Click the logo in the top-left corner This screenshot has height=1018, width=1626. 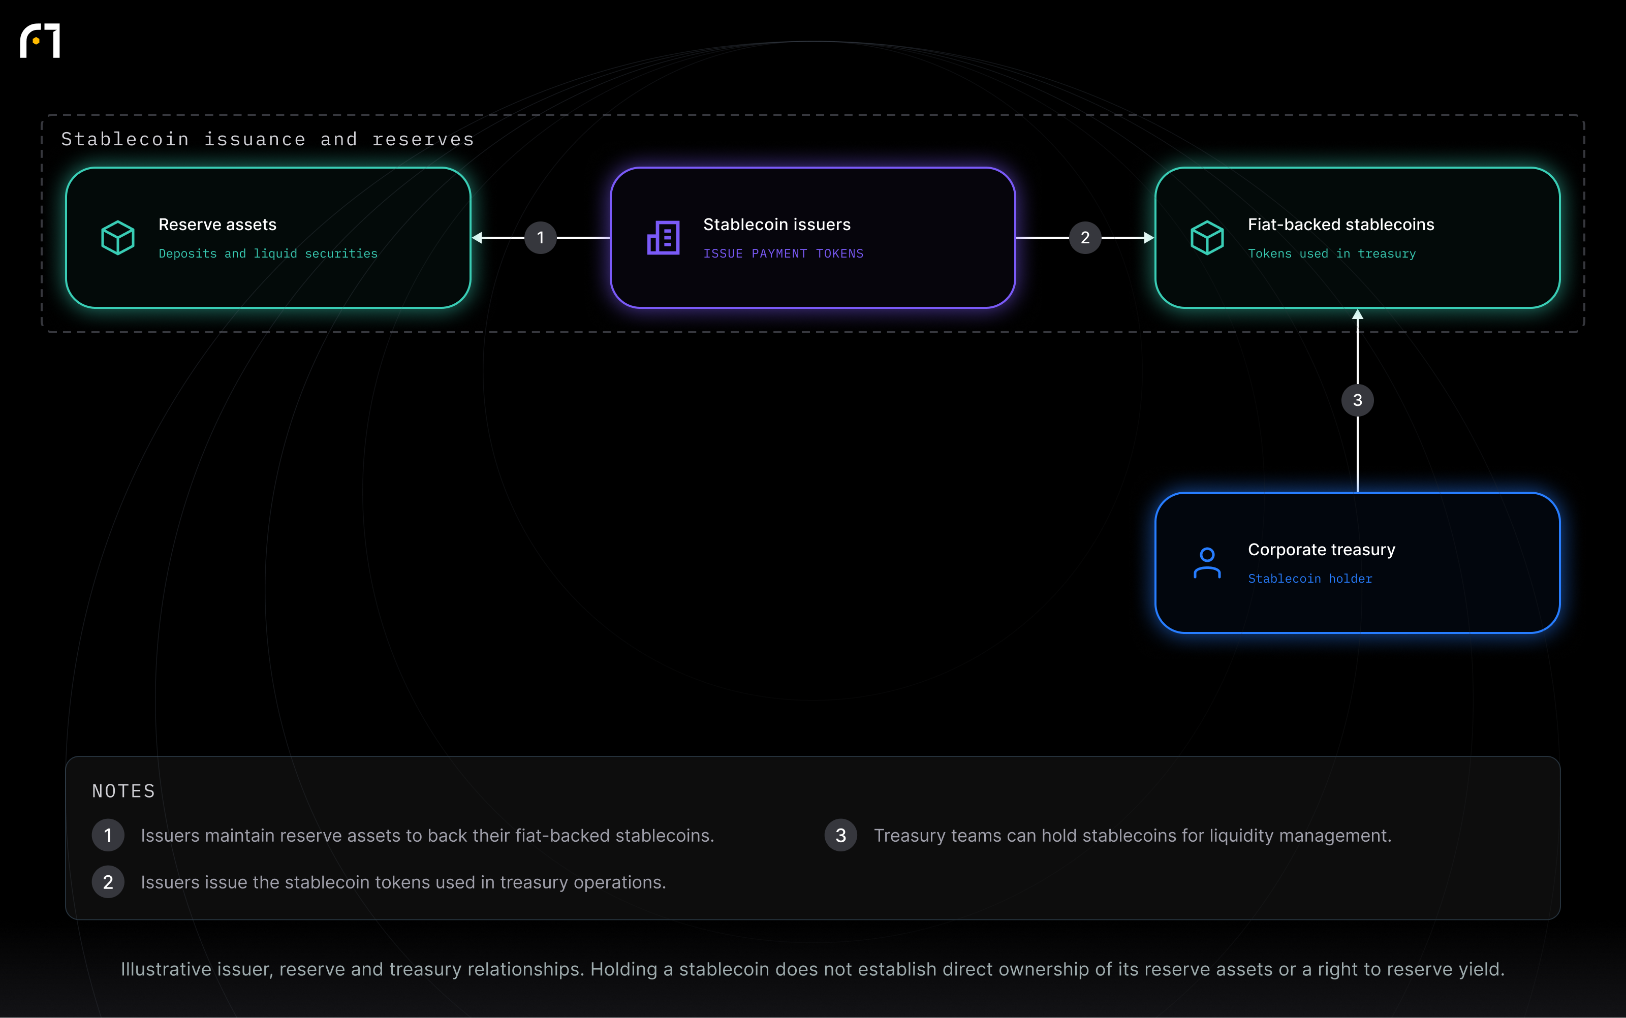(40, 41)
